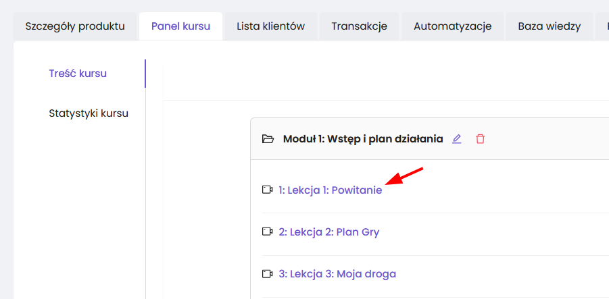Open the lesson 3: Lekcja 3: Moja droga

337,274
